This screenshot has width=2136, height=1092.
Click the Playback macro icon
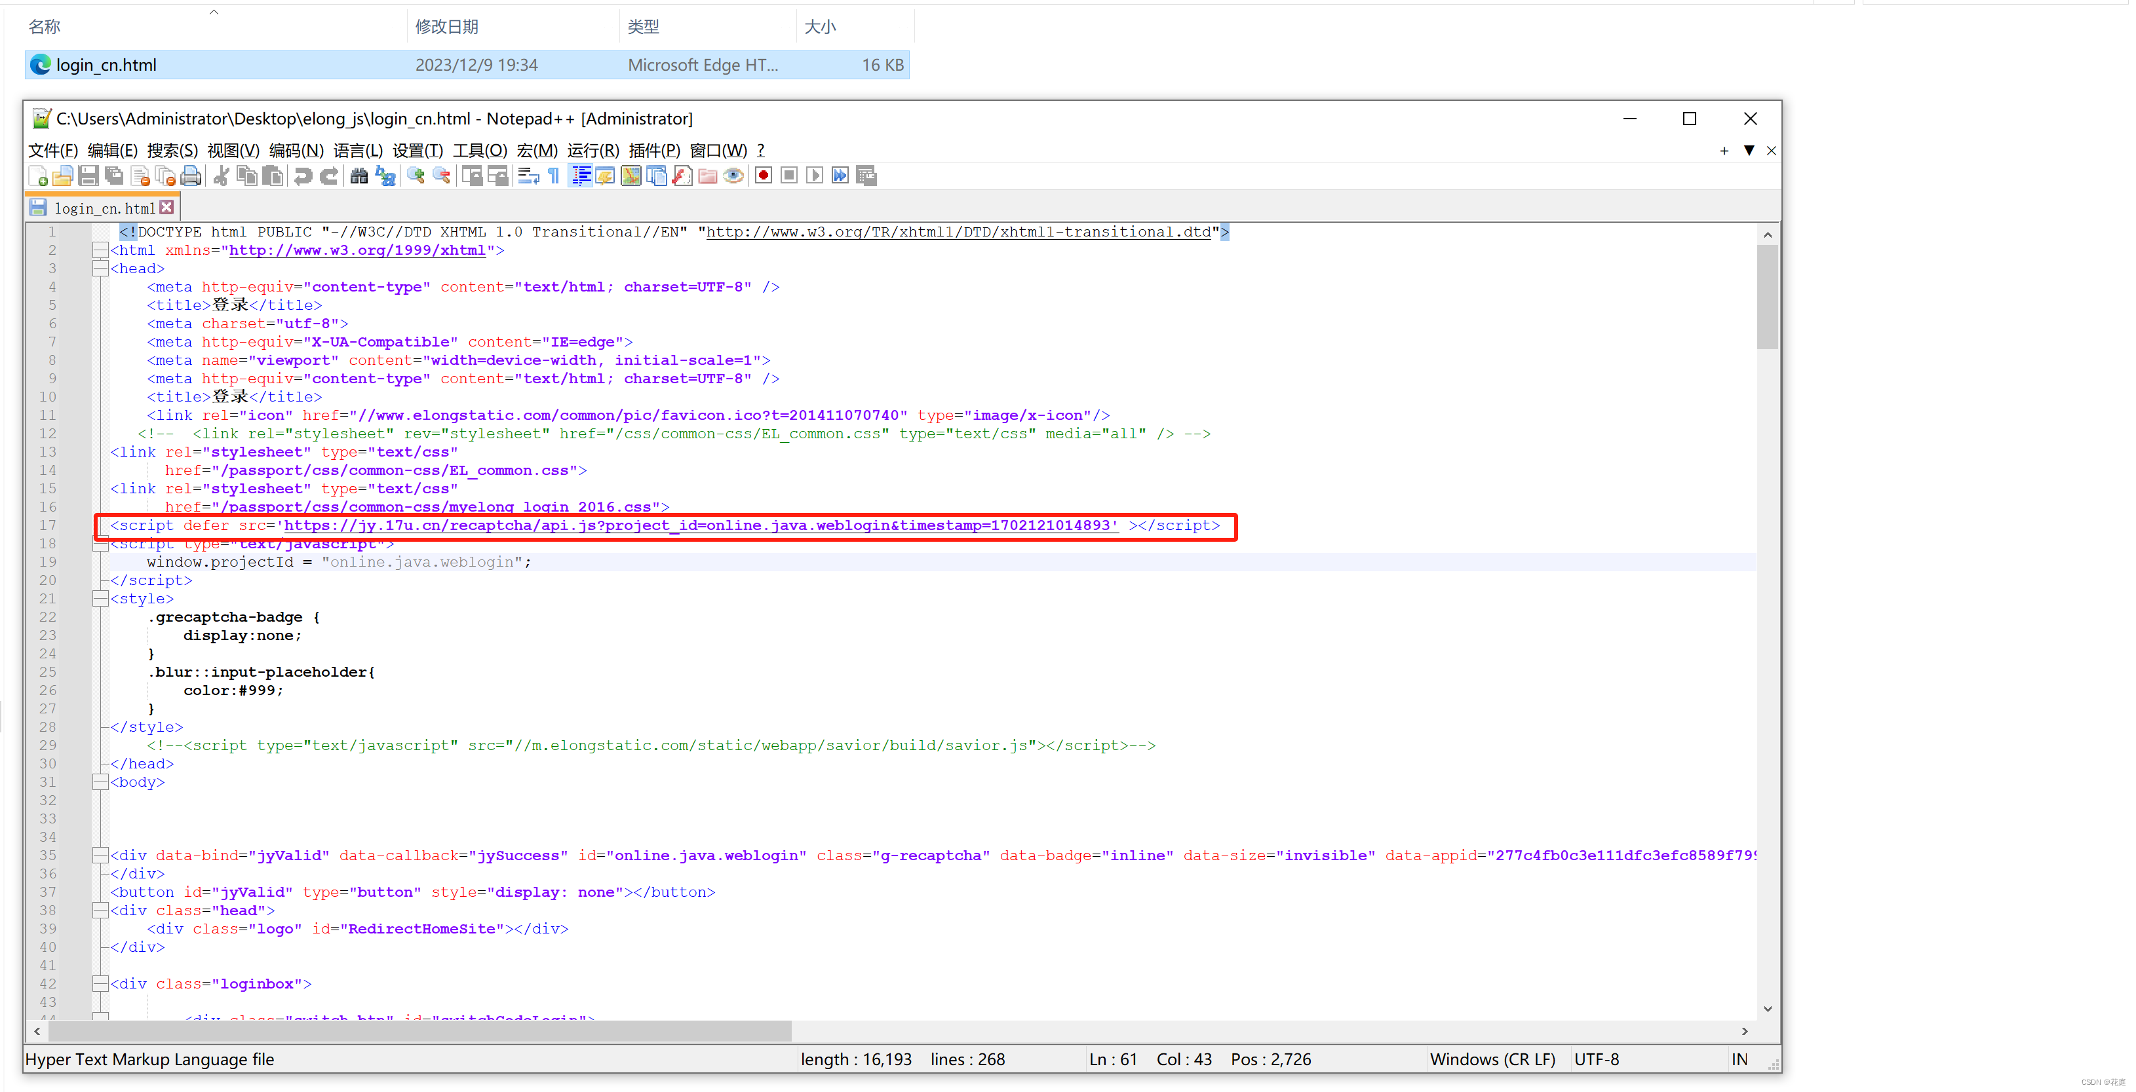815,176
